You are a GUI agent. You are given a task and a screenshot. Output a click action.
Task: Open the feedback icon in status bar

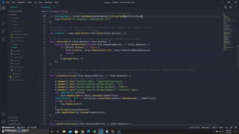coord(231,127)
